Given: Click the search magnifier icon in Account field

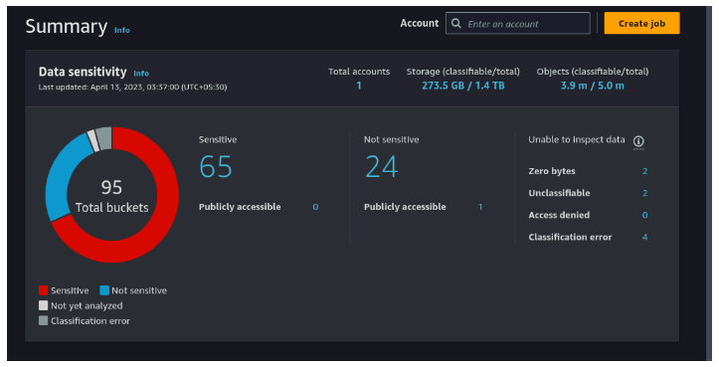Looking at the screenshot, I should (x=455, y=24).
